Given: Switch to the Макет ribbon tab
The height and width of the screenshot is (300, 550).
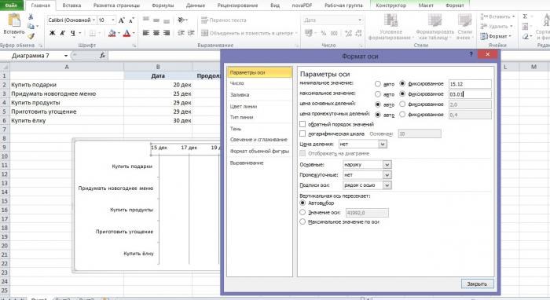Looking at the screenshot, I should tap(426, 5).
